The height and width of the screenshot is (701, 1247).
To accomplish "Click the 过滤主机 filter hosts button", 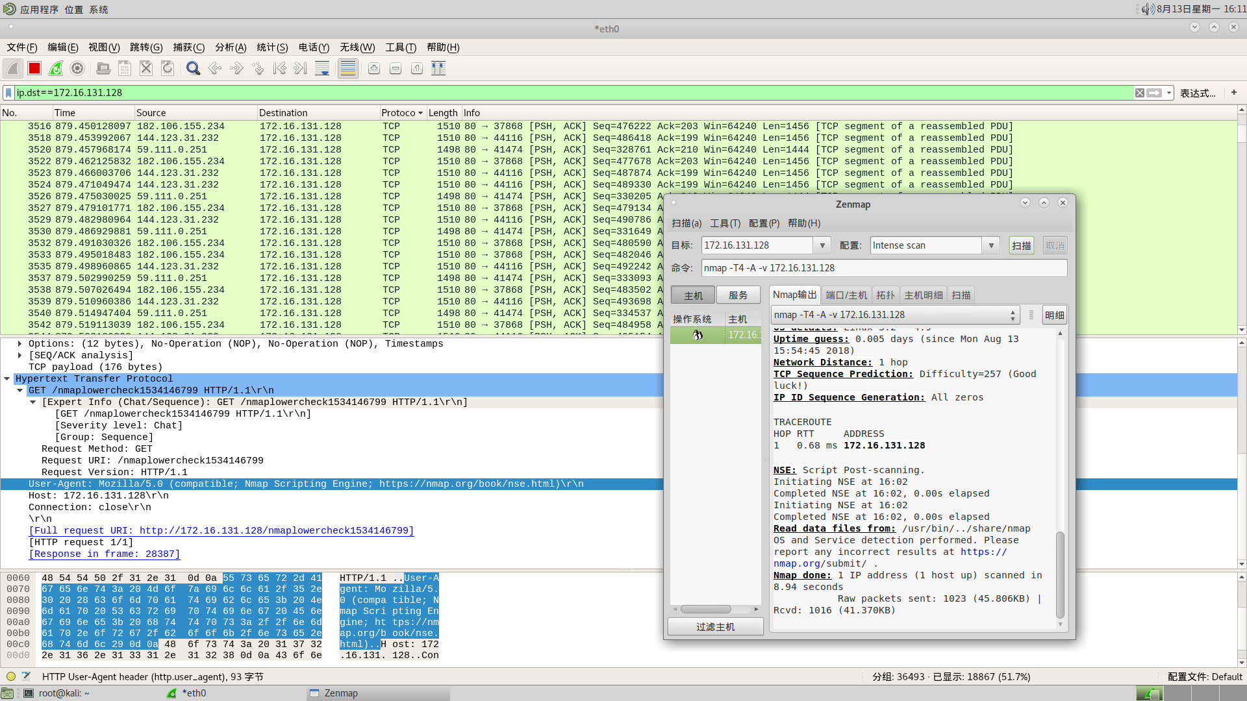I will click(x=716, y=627).
